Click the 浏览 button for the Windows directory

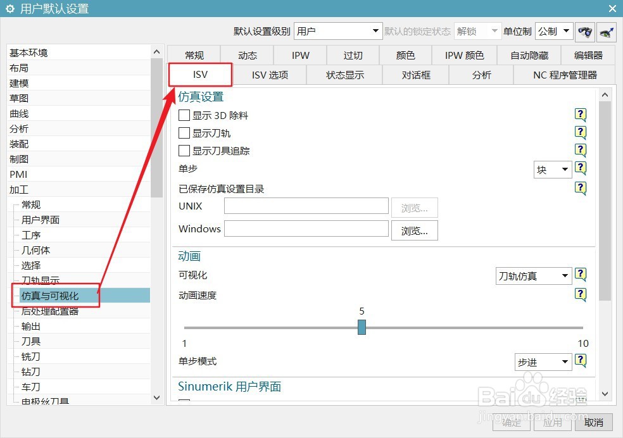(415, 230)
